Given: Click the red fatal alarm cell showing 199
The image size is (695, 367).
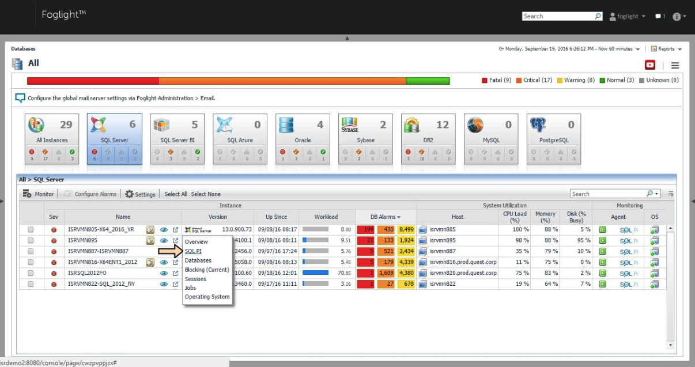Looking at the screenshot, I should [365, 230].
